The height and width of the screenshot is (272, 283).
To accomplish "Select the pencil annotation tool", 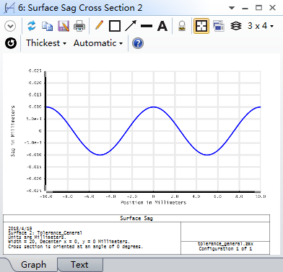I will pos(99,25).
